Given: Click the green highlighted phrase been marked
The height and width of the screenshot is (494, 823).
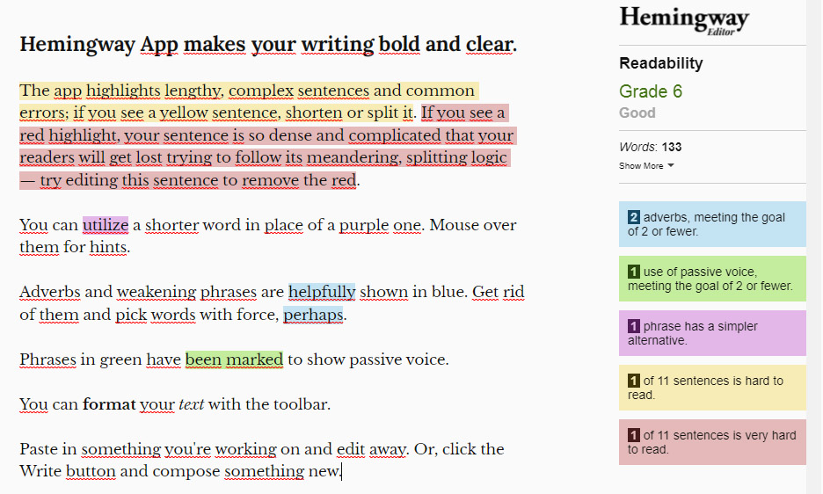Looking at the screenshot, I should pyautogui.click(x=234, y=360).
